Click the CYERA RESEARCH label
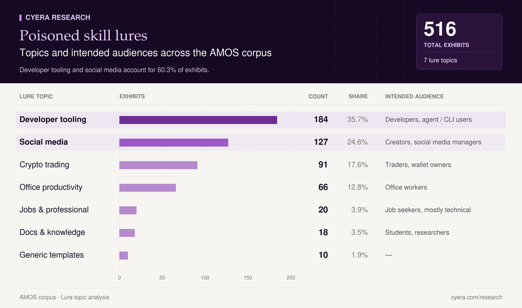 click(x=58, y=17)
